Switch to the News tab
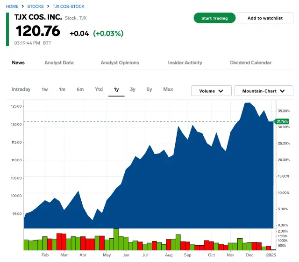 pyautogui.click(x=18, y=62)
